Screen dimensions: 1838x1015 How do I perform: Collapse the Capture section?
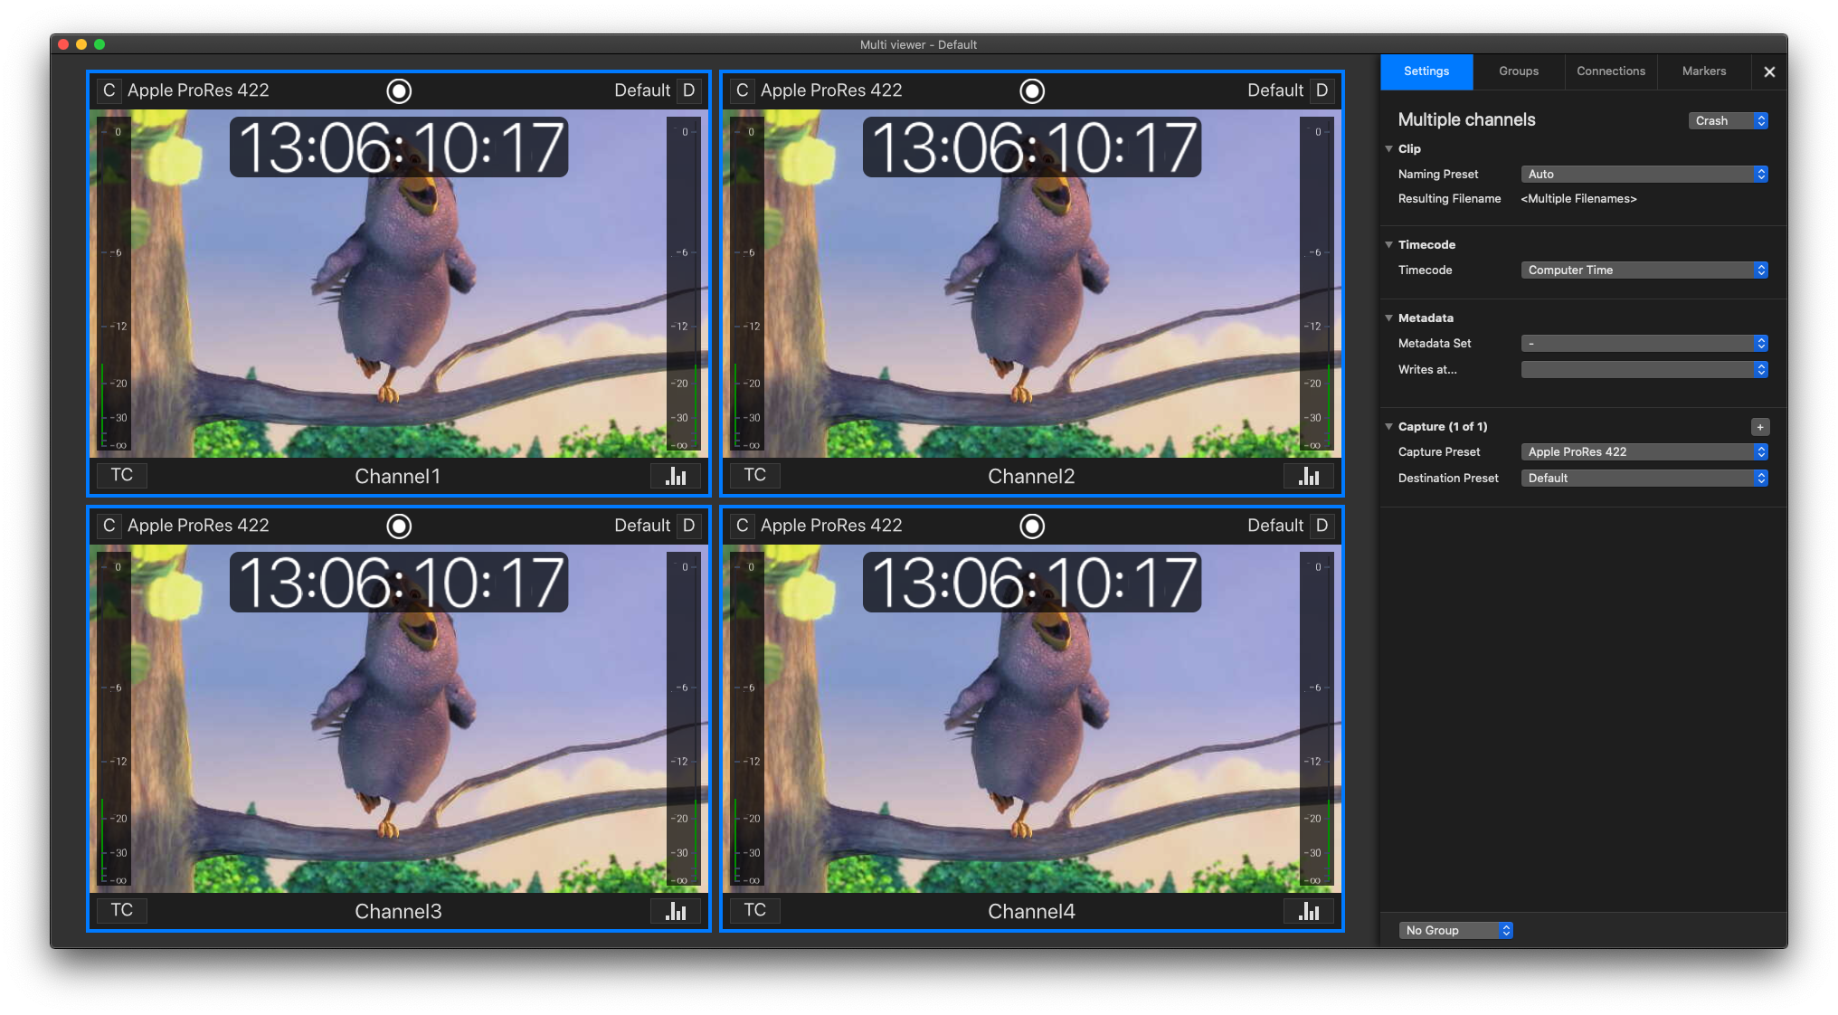pyautogui.click(x=1389, y=427)
